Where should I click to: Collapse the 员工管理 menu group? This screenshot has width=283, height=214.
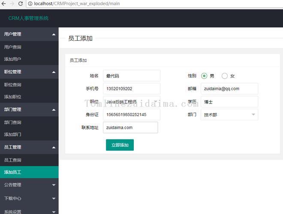click(x=29, y=147)
